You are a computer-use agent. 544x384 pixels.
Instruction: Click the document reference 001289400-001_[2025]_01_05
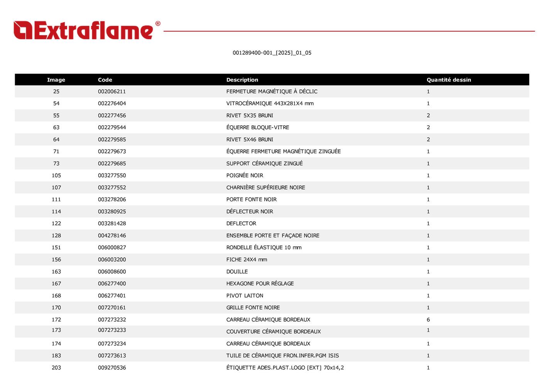click(x=272, y=53)
